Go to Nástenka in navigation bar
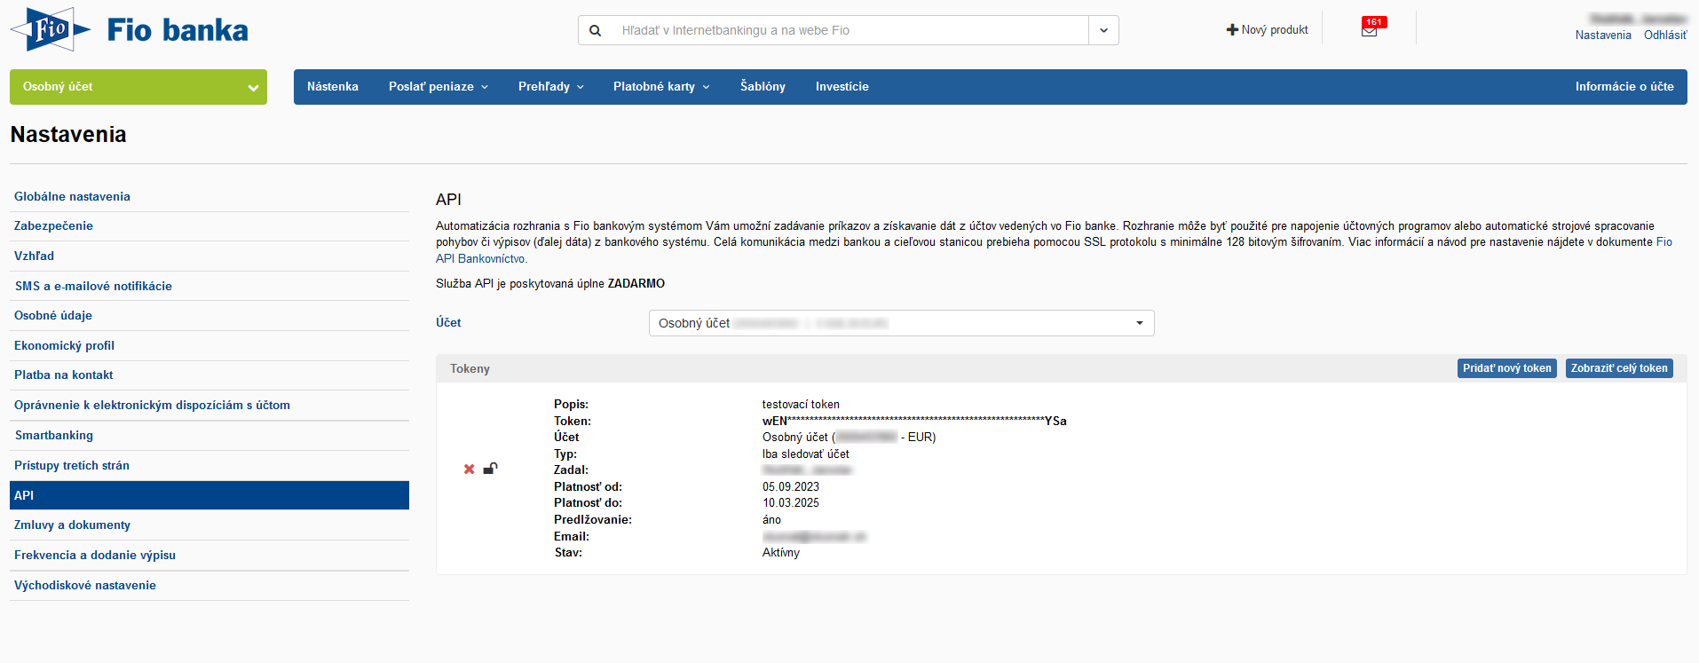 pos(333,87)
